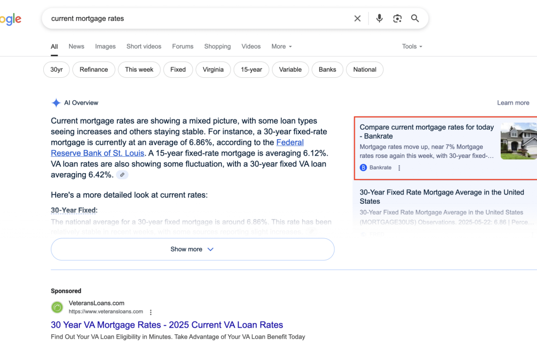Clear the search box with X icon
Screen dimensions: 537x349
click(x=357, y=19)
